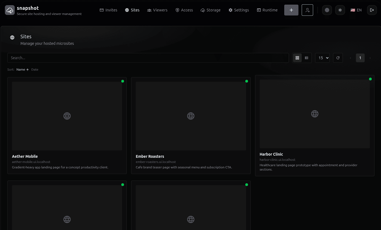
Task: Click the add-user invite icon button
Action: 307,10
